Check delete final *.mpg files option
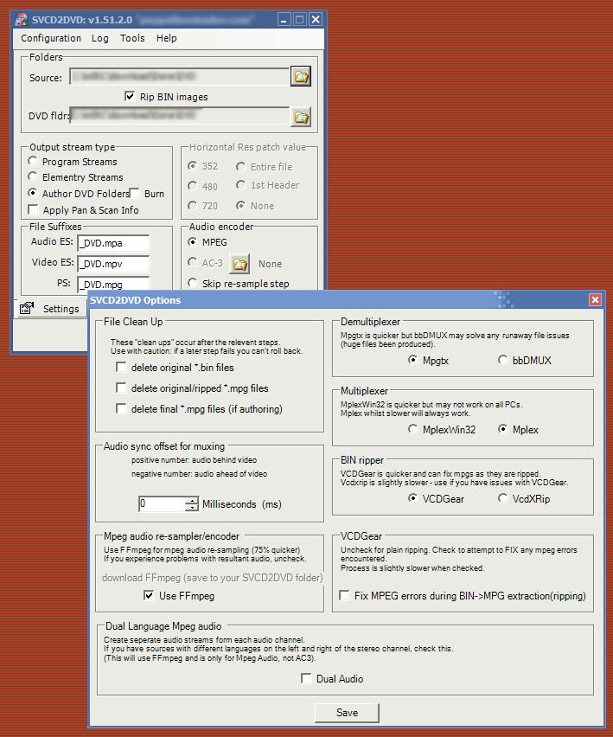Image resolution: width=613 pixels, height=737 pixels. tap(121, 408)
